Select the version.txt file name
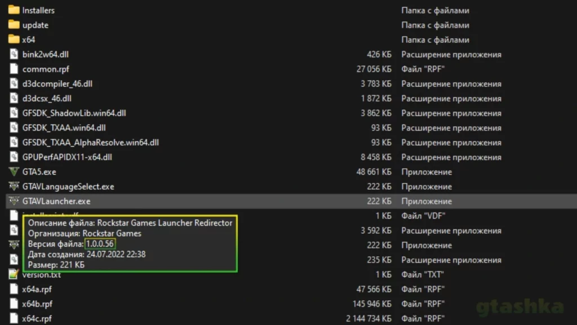 (x=41, y=275)
